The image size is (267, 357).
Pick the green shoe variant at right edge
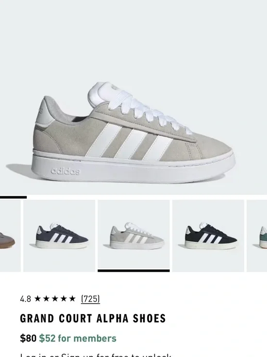pos(257,236)
